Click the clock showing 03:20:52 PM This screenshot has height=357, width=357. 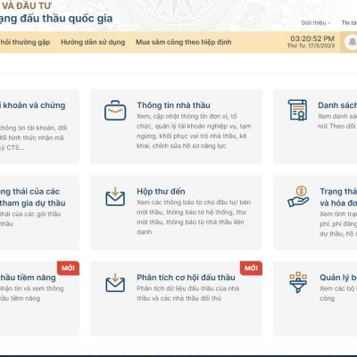coord(312,38)
